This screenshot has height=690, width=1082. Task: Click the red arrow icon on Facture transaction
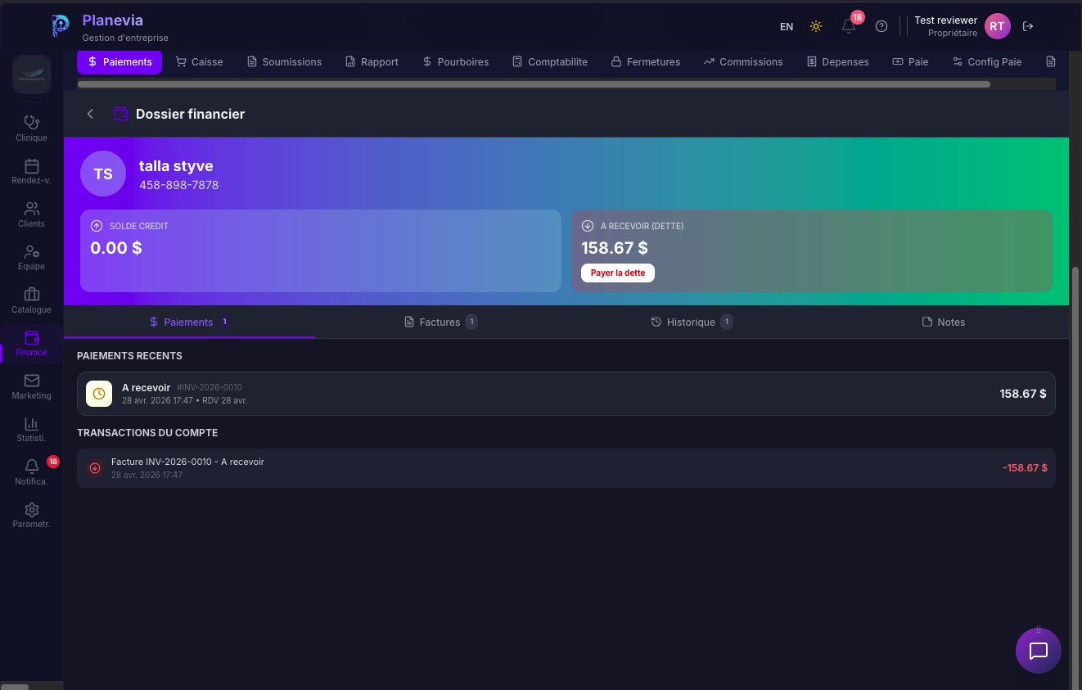click(95, 468)
